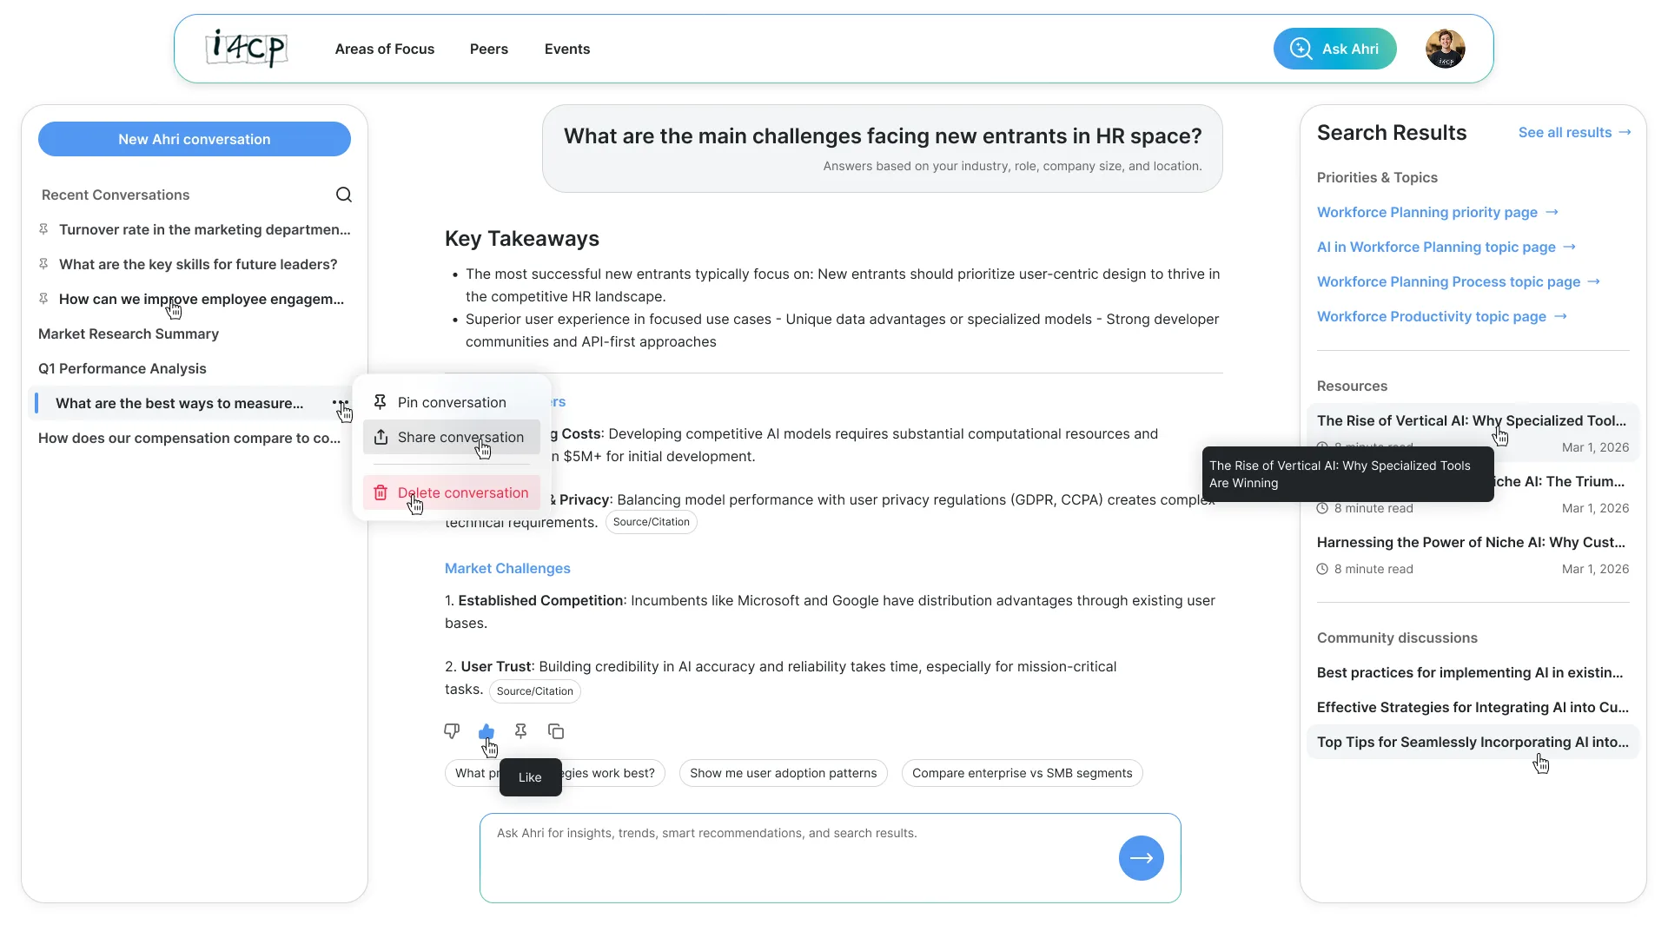Start a New Ahri conversation
1668x938 pixels.
click(x=195, y=139)
